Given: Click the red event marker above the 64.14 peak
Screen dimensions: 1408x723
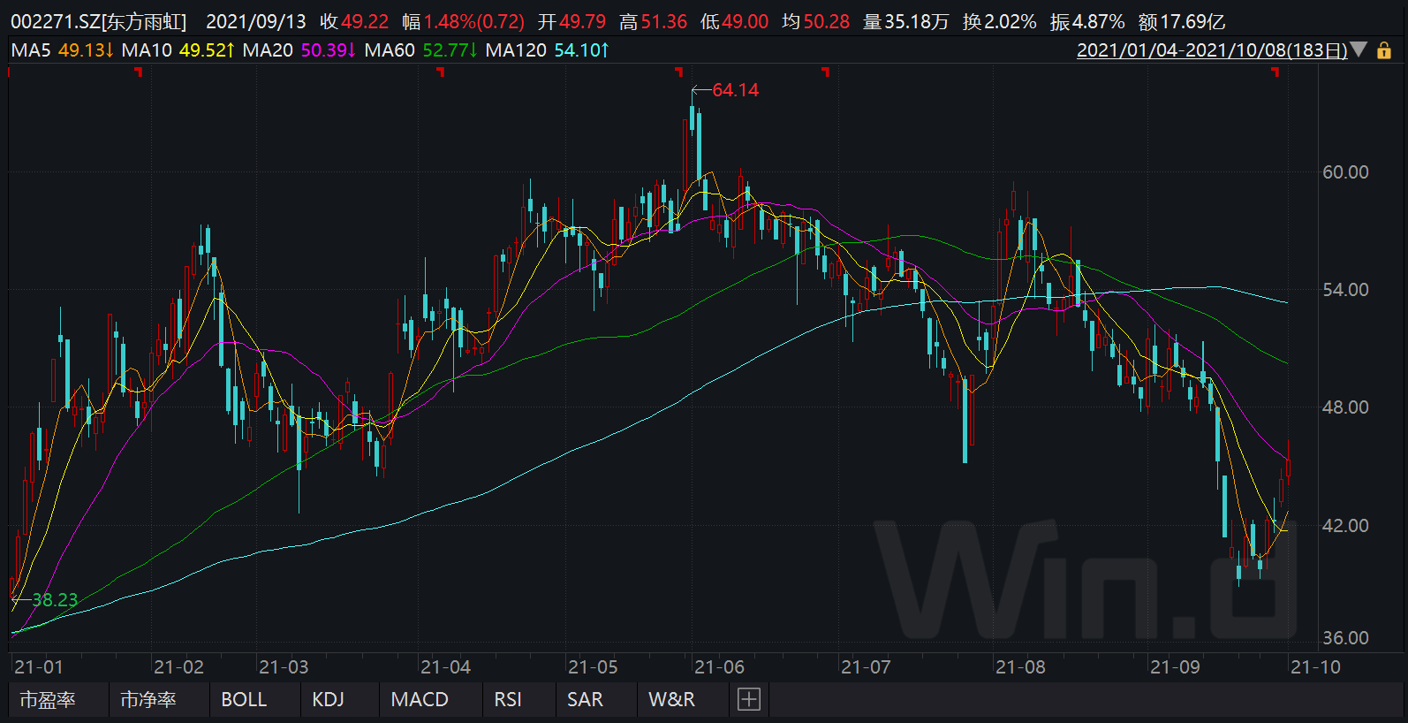Looking at the screenshot, I should [x=678, y=72].
